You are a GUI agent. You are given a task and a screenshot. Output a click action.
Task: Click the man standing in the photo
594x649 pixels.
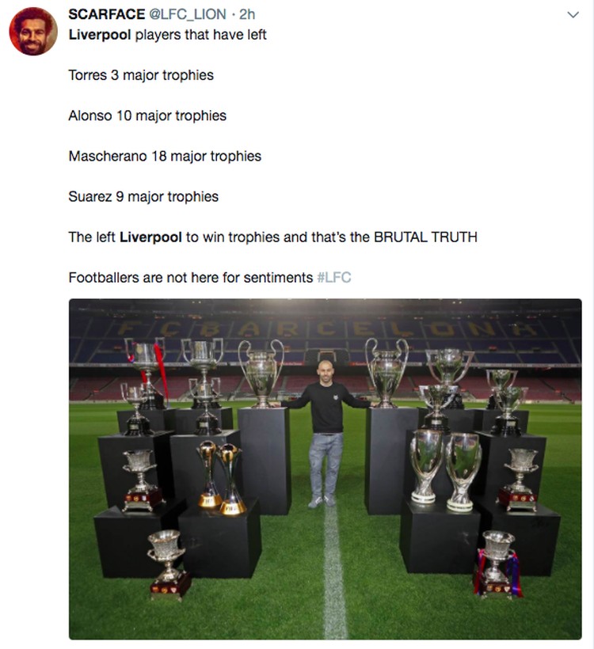(x=325, y=427)
